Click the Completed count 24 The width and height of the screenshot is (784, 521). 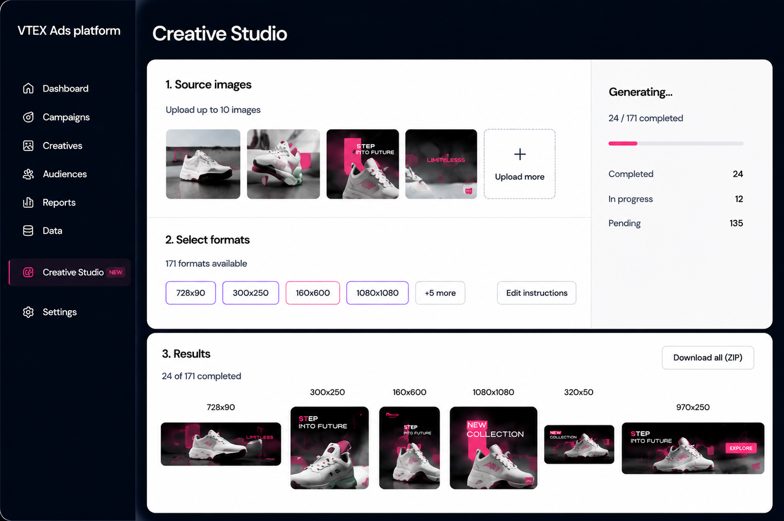pos(738,174)
